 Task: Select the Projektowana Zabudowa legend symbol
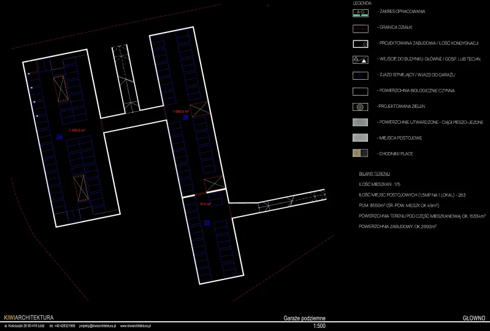tap(360, 44)
